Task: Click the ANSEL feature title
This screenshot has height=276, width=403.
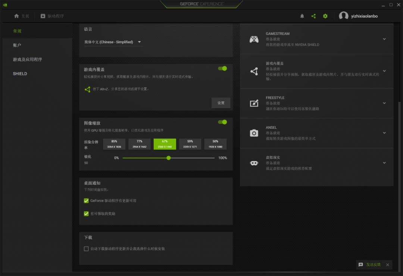Action: 271,128
